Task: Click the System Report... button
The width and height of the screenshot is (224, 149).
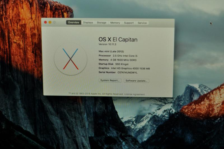Action: [x=110, y=80]
